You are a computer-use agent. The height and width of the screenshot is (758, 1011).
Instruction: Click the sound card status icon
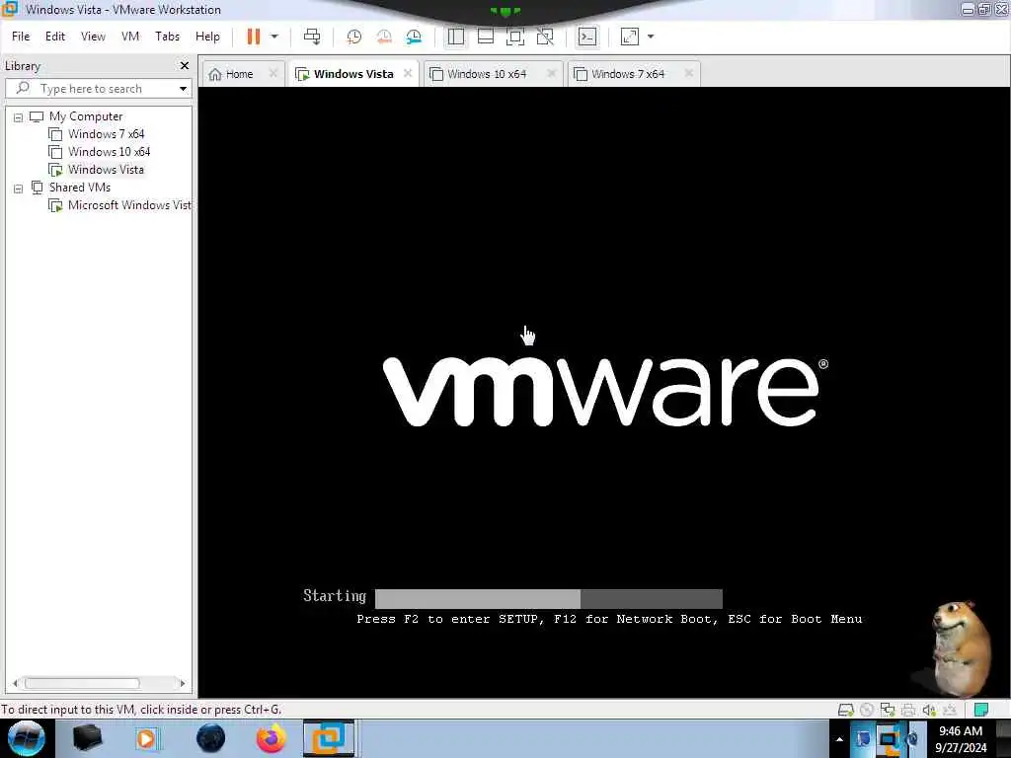(x=928, y=710)
